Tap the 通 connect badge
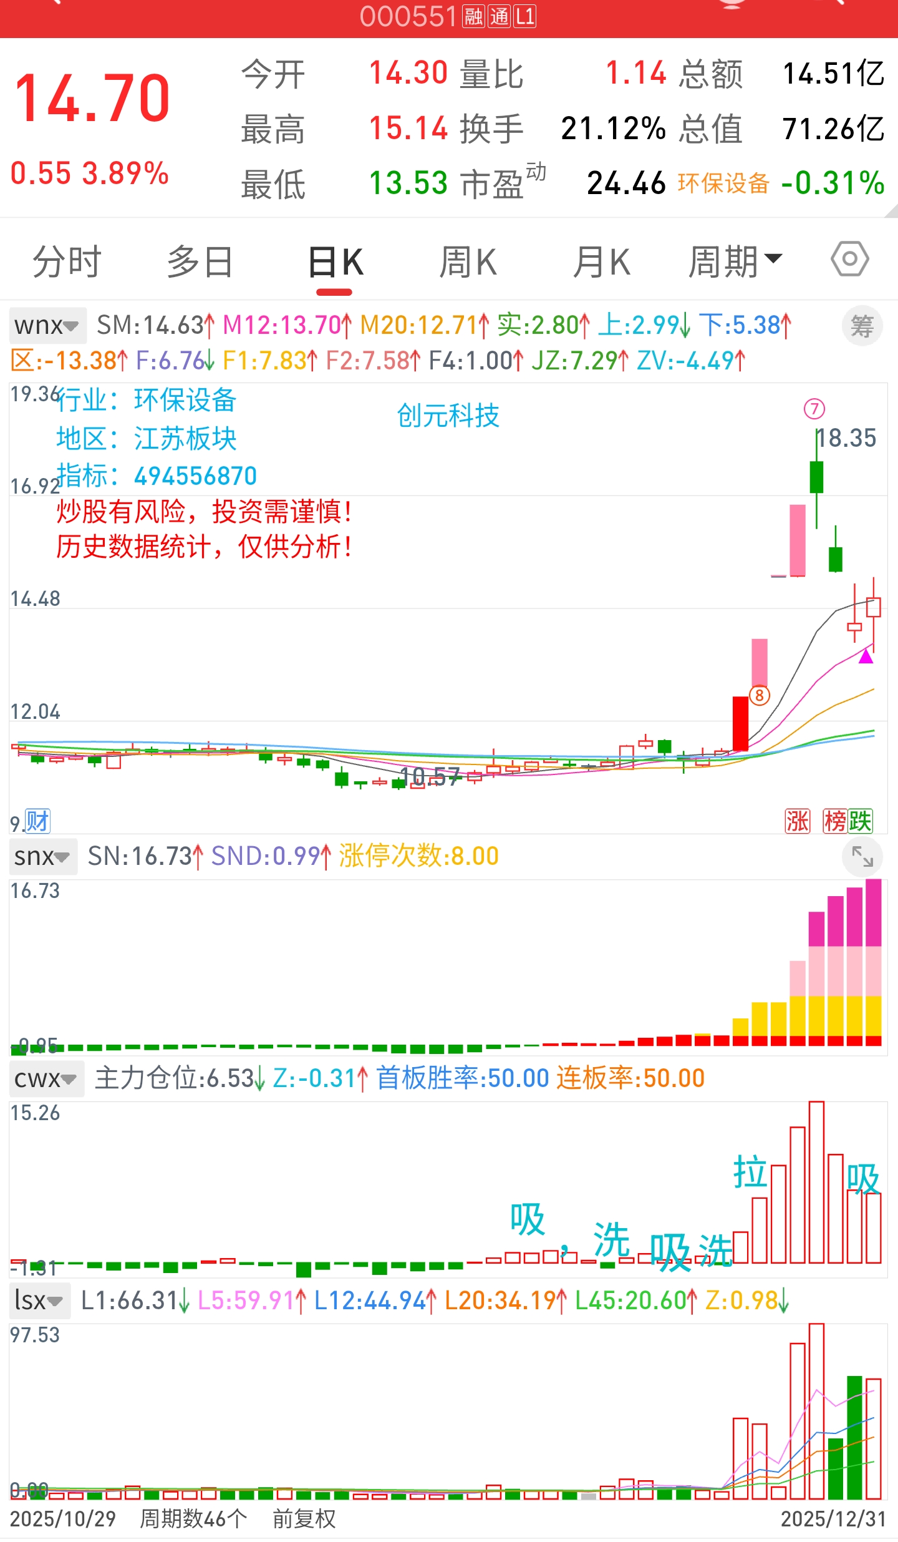The height and width of the screenshot is (1542, 898). pyautogui.click(x=500, y=16)
